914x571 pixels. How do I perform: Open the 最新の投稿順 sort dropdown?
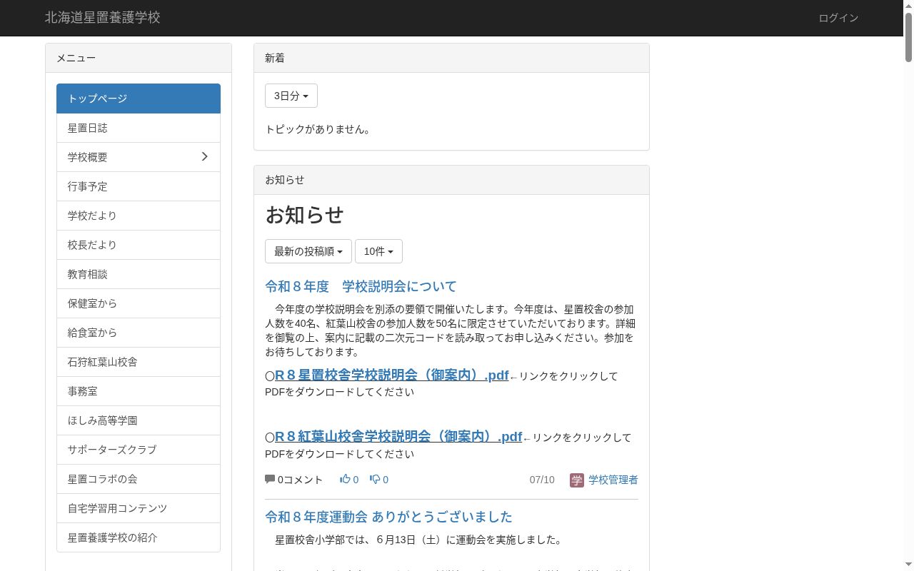point(308,251)
